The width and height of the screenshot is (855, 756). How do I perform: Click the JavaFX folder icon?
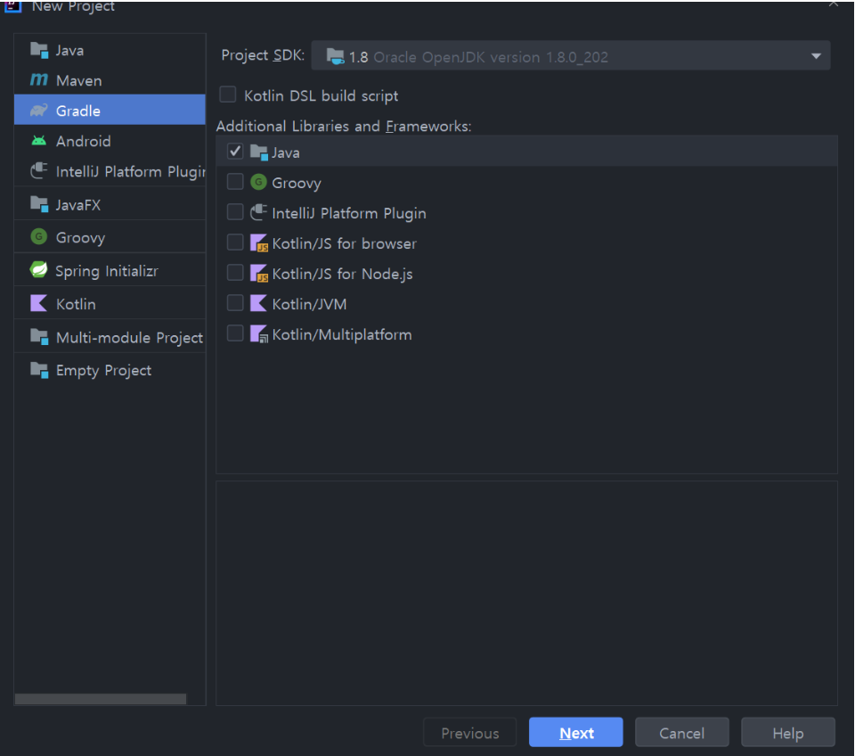pyautogui.click(x=39, y=205)
